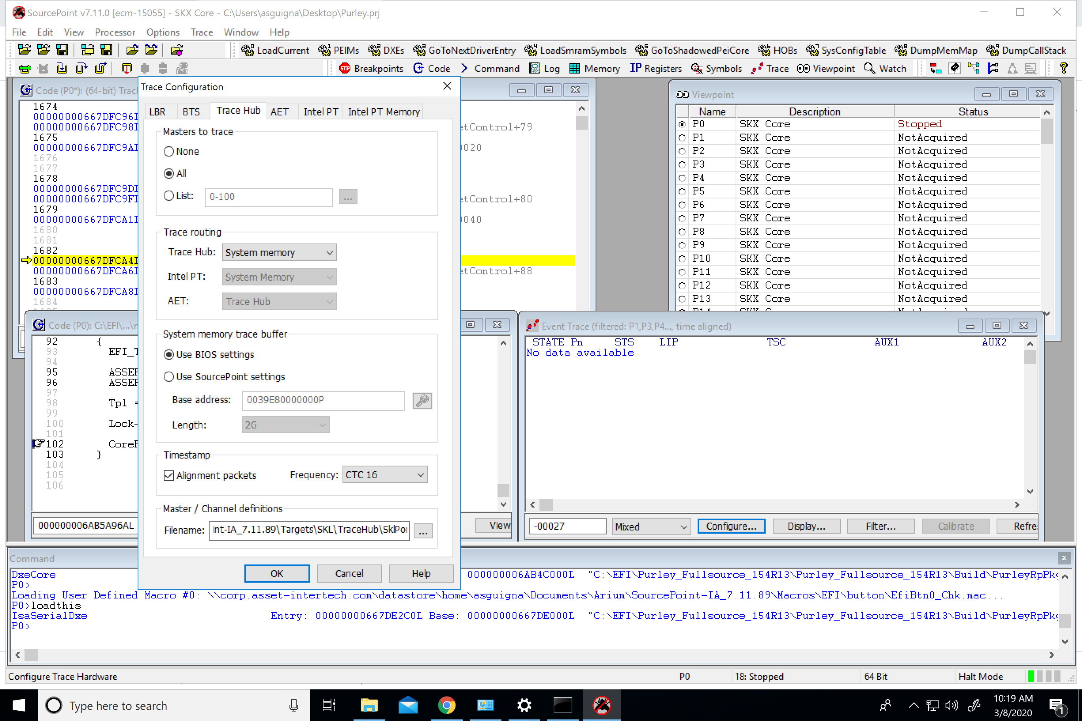Open the Options menu
1082x721 pixels.
pyautogui.click(x=163, y=32)
